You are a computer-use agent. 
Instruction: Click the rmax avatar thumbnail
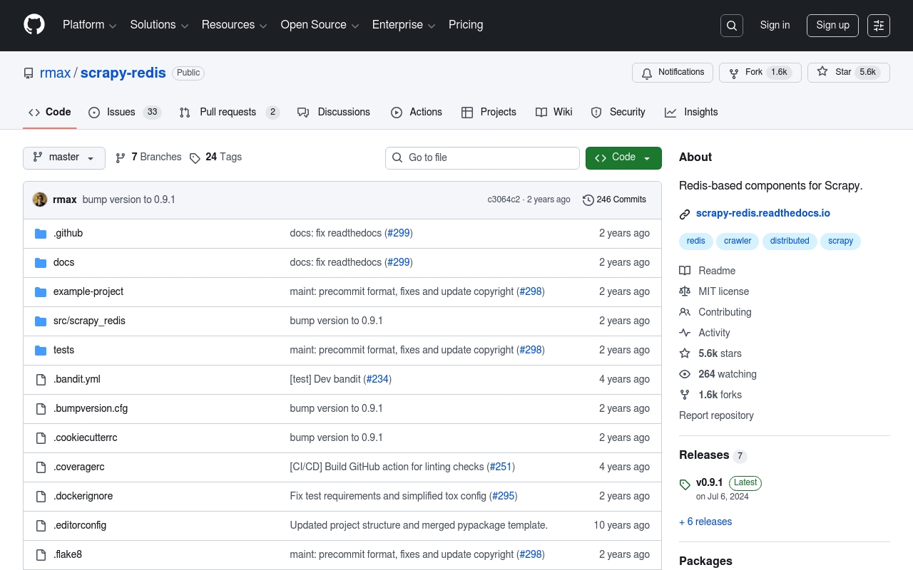[40, 199]
